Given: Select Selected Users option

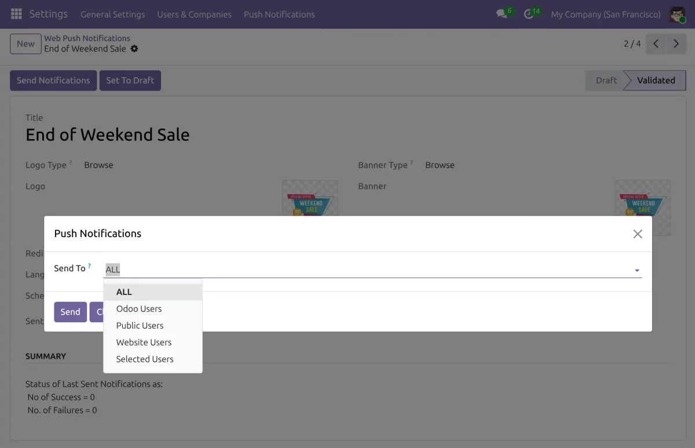Looking at the screenshot, I should pos(153,359).
